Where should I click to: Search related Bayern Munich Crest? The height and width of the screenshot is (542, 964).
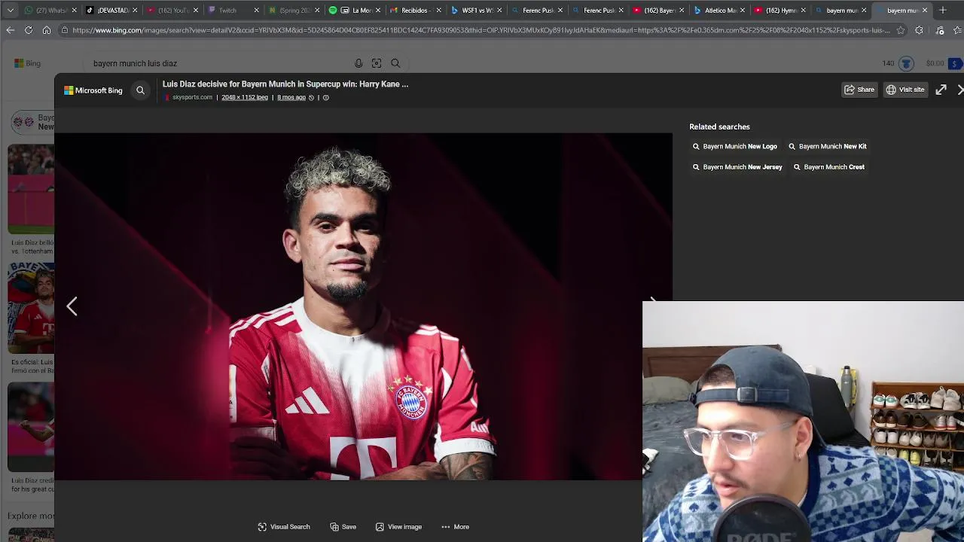pos(829,167)
